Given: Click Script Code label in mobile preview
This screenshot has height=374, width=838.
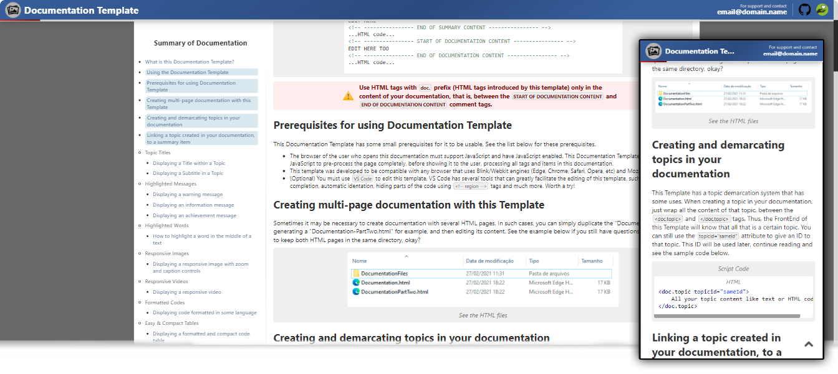Looking at the screenshot, I should pos(733,269).
